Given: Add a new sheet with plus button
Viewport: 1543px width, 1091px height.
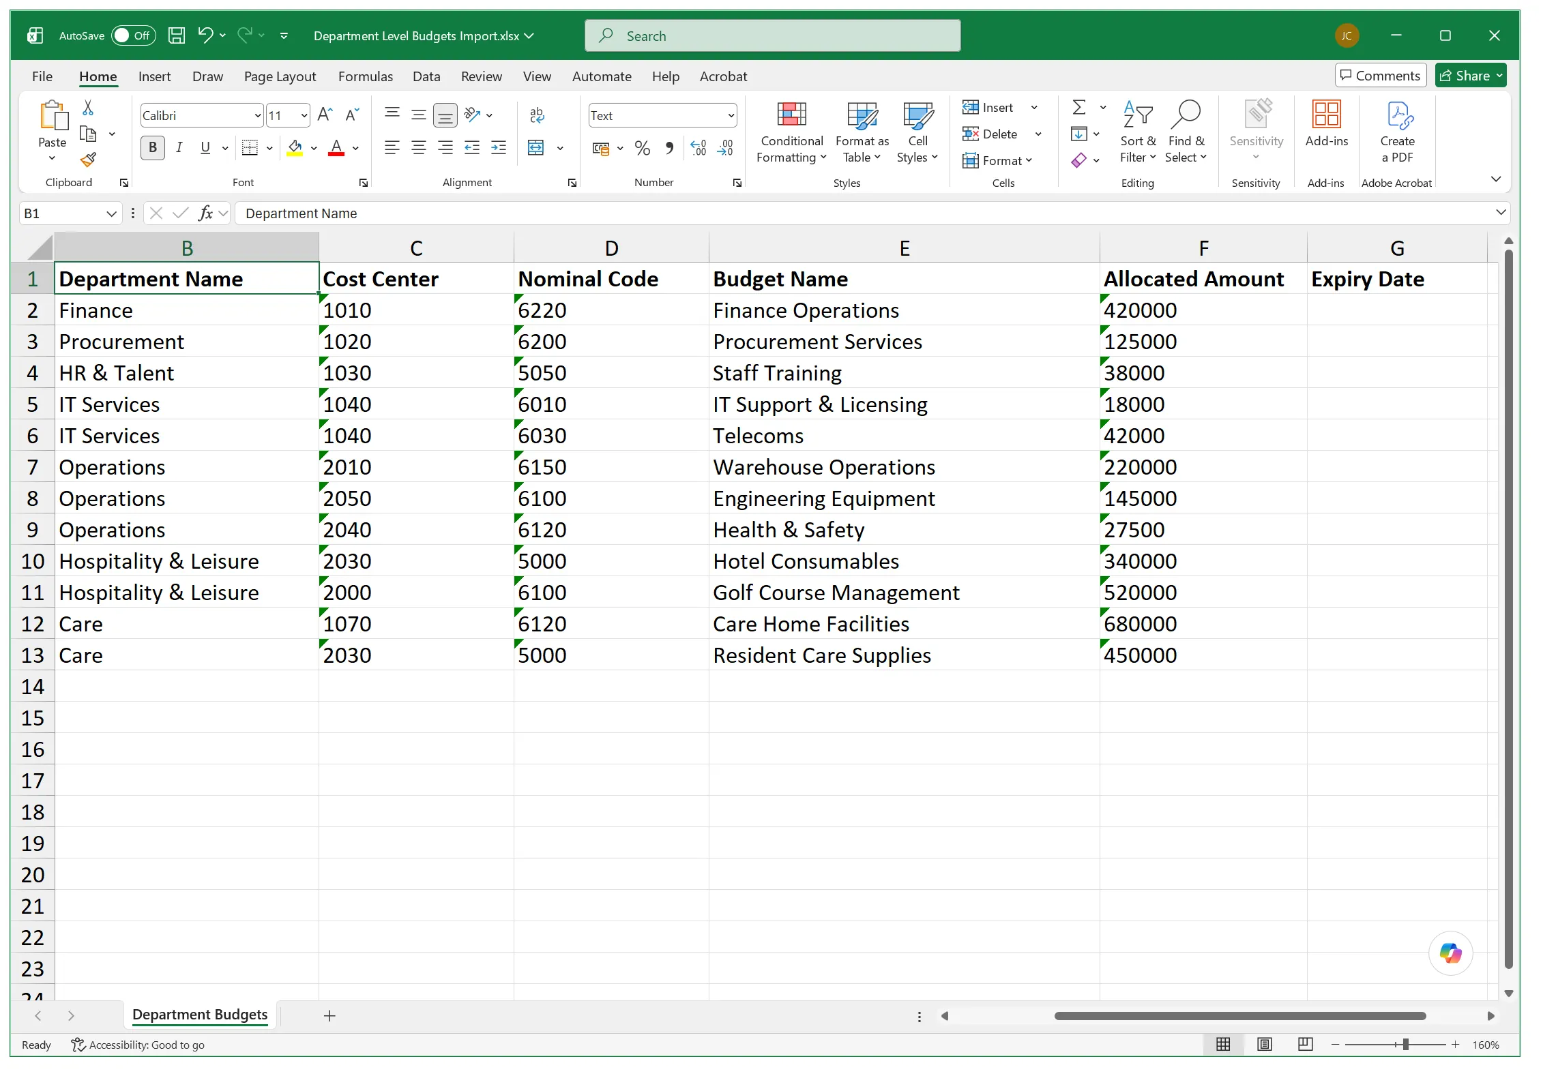Looking at the screenshot, I should coord(329,1016).
